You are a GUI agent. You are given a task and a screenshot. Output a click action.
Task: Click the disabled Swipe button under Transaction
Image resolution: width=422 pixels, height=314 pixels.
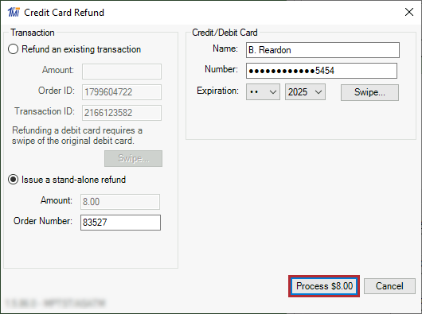(133, 158)
